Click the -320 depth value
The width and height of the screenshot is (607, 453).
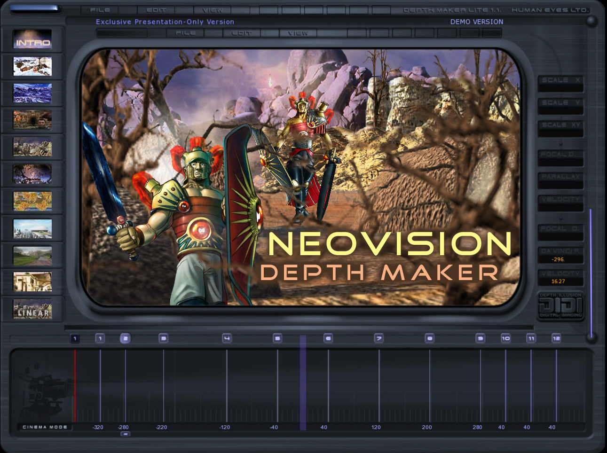(98, 427)
